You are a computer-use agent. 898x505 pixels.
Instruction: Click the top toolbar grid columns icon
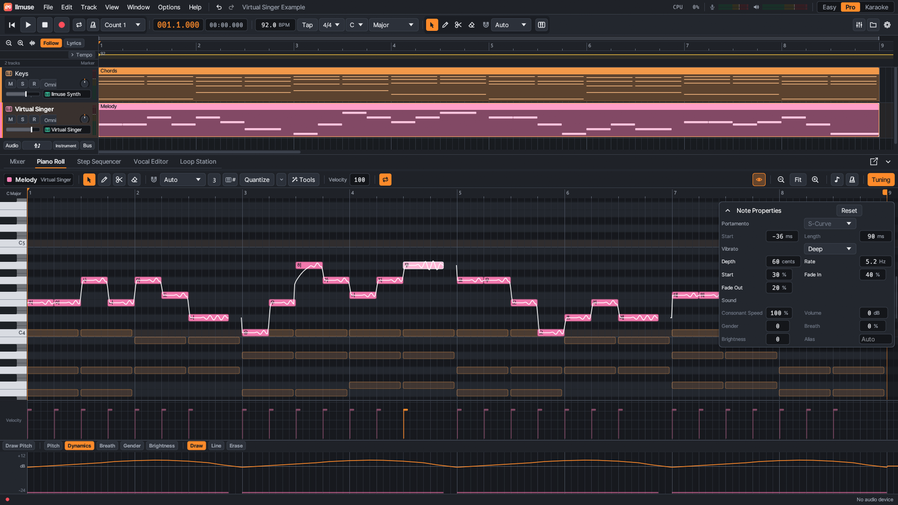coord(542,25)
